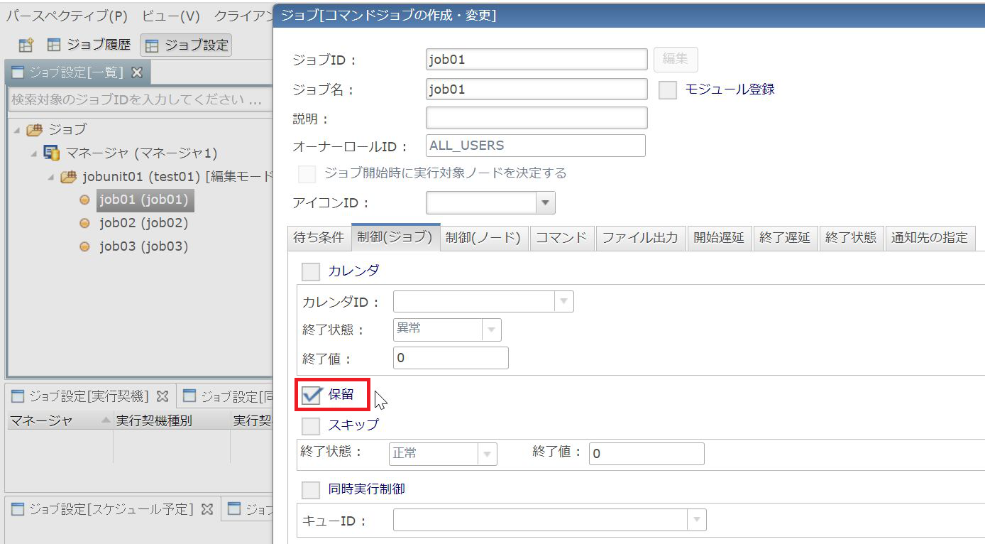Screen dimensions: 985x544
Task: Click the job03 icon in tree
Action: tap(84, 247)
